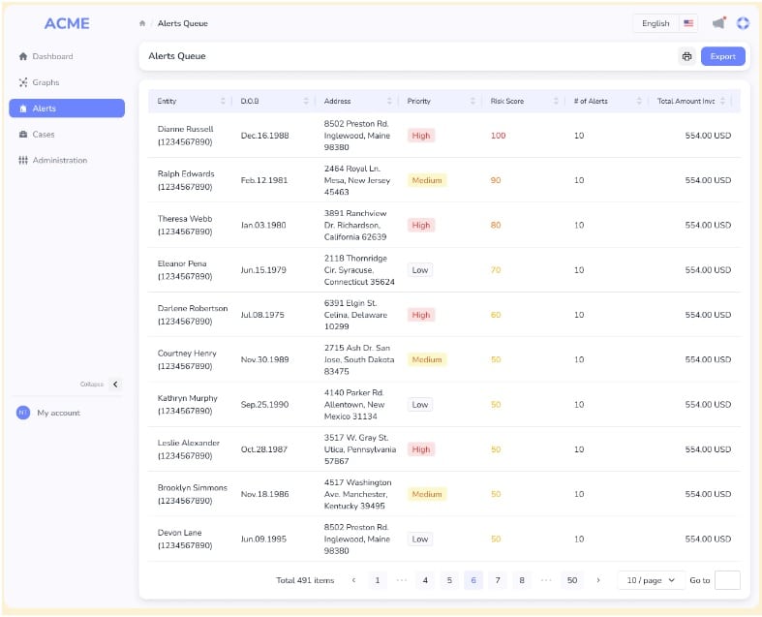Click the Administration sliders icon
762x617 pixels.
pos(23,161)
